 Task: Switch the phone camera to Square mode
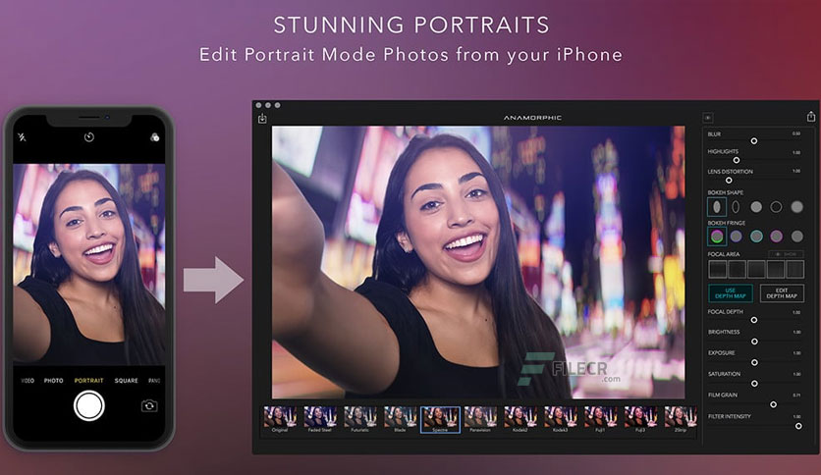pos(126,381)
